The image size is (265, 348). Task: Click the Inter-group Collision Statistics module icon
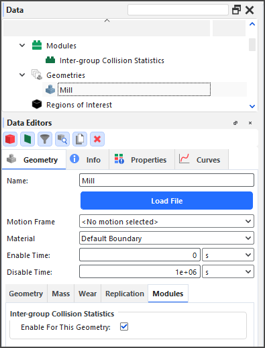50,60
